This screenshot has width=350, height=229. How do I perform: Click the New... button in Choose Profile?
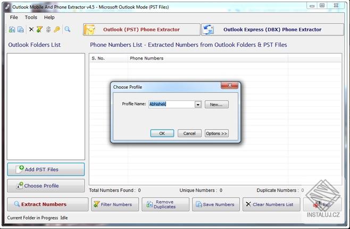216,104
